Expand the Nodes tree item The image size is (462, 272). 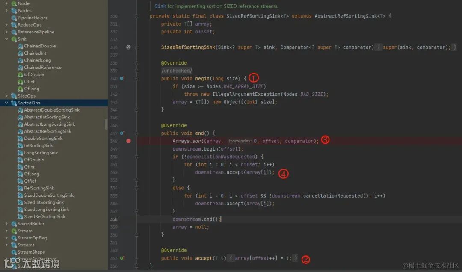click(6, 11)
